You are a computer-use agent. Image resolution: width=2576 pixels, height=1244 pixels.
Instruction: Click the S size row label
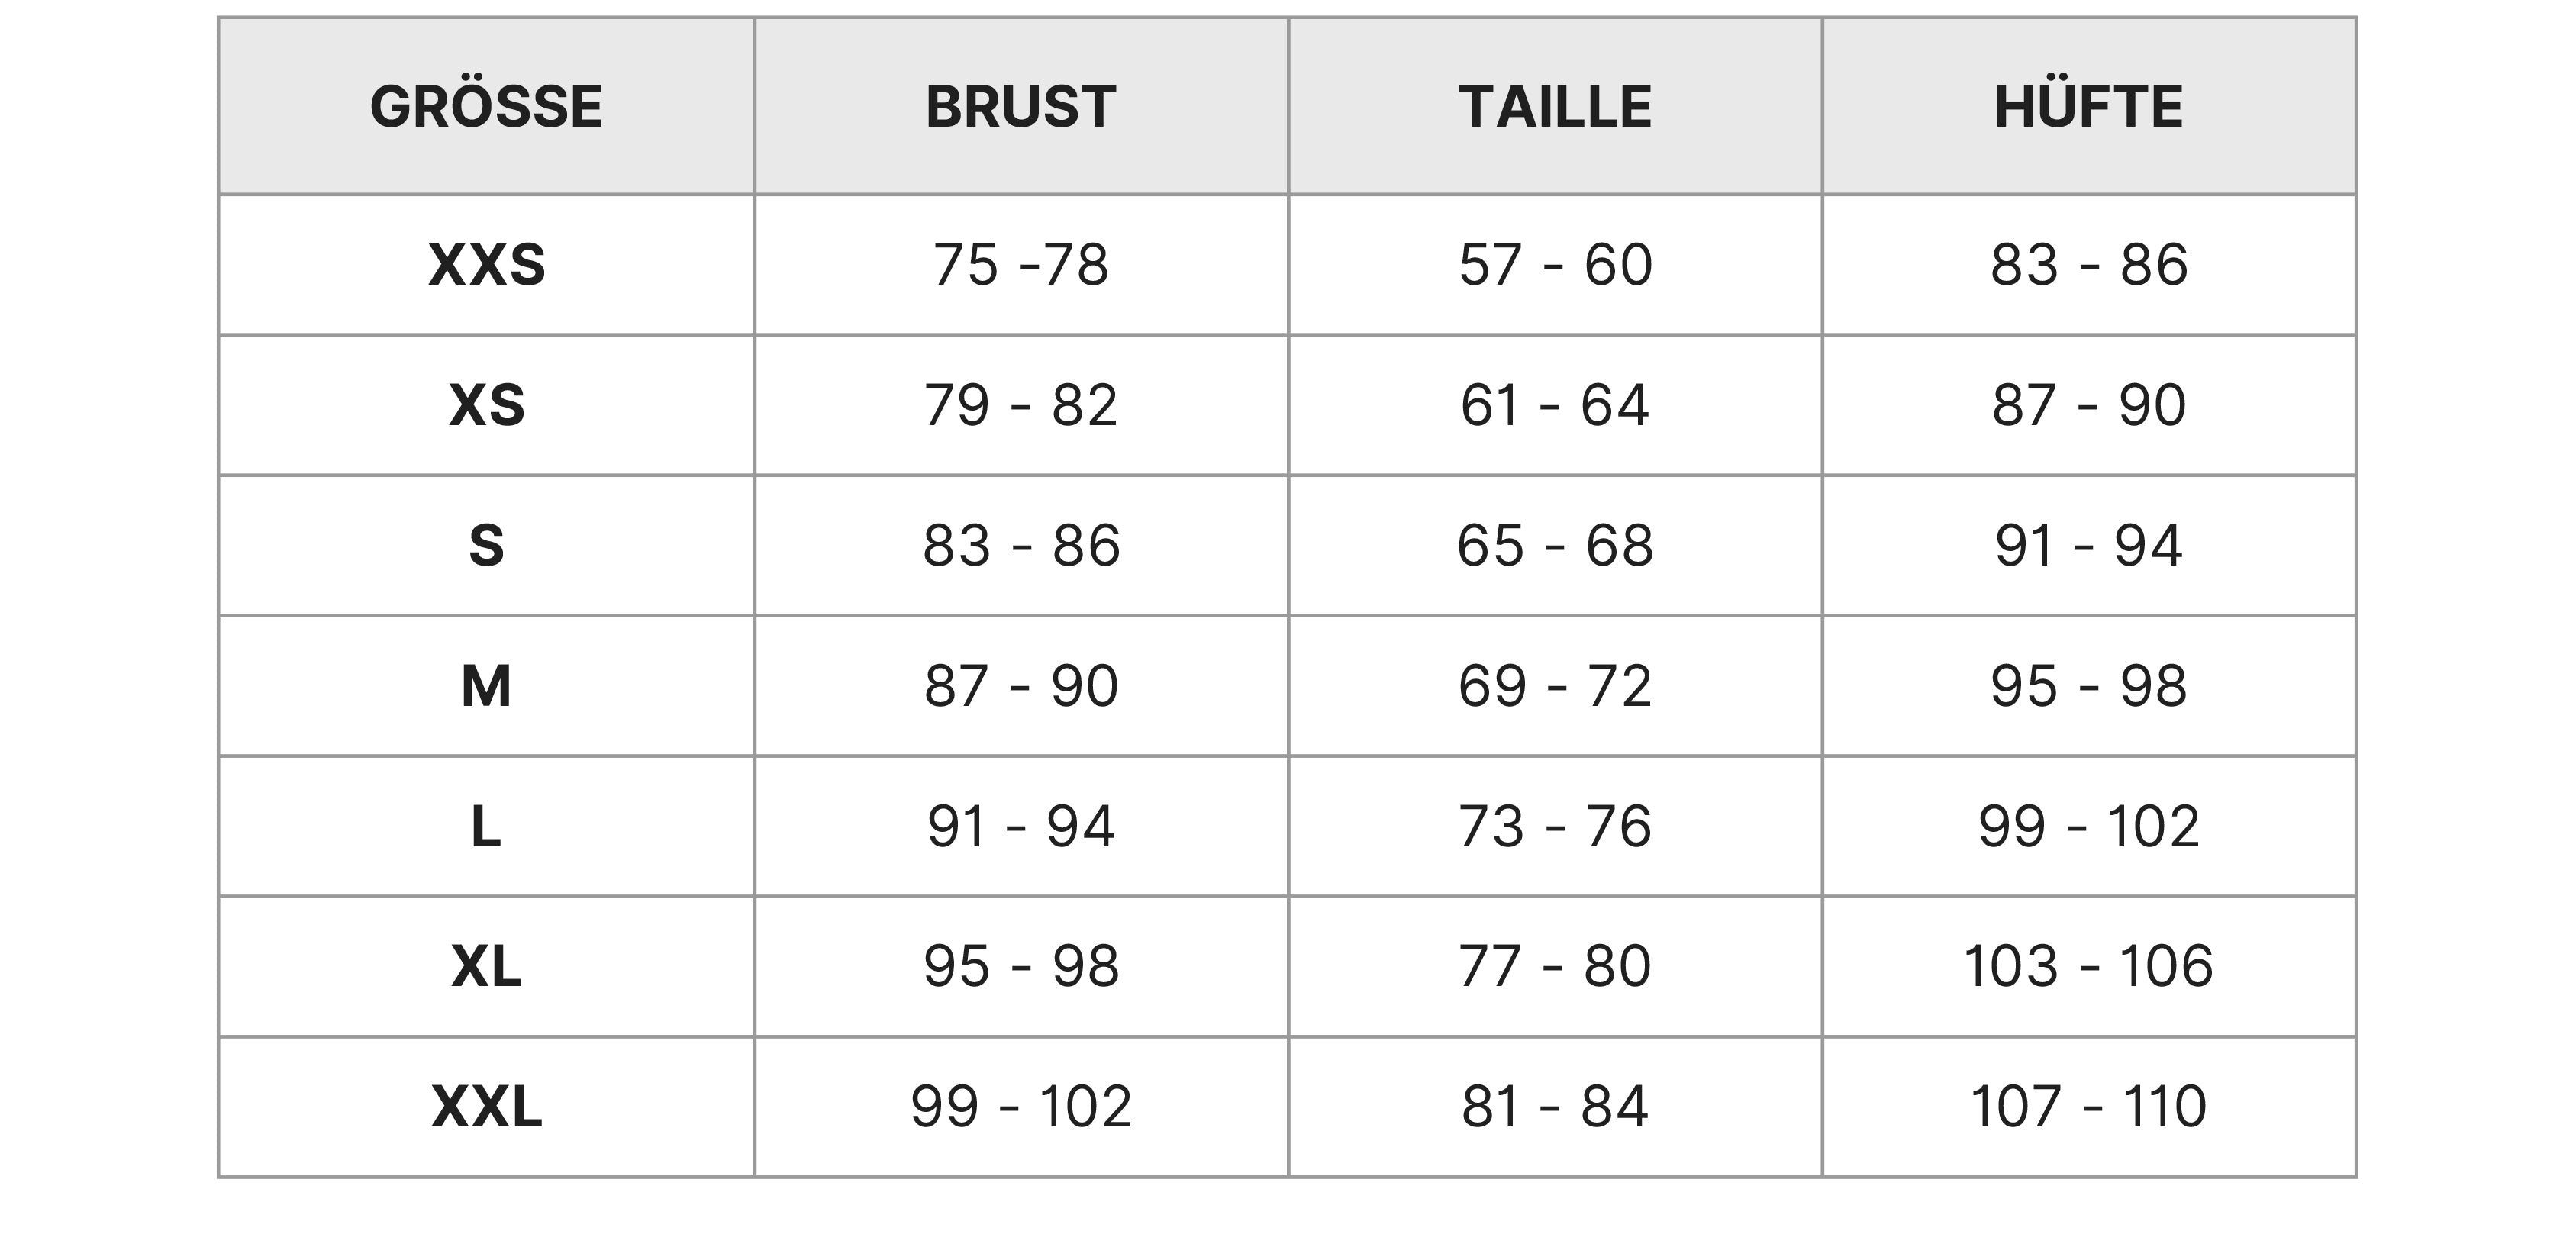[x=486, y=546]
